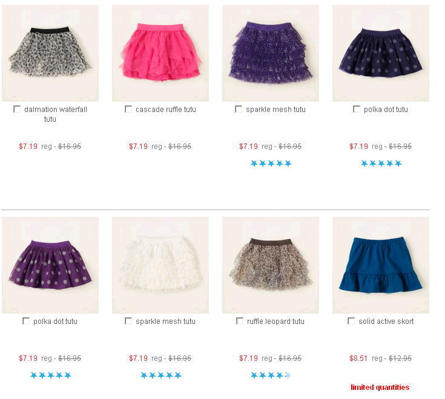Tick the purple polka dot tutu checkbox
445x399 pixels.
(x=26, y=321)
